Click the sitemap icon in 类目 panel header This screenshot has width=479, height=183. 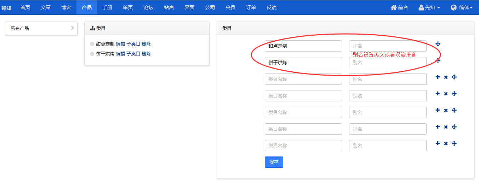coord(93,28)
